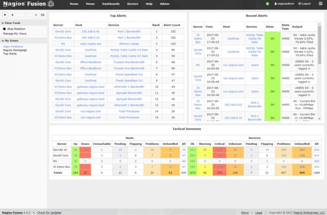Click green OK state in M1 recent alert row
This screenshot has height=215, width=327.
tap(272, 65)
